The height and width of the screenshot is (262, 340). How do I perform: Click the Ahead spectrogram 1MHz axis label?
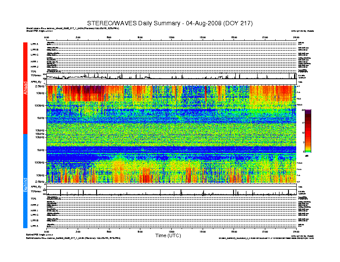pos(40,118)
